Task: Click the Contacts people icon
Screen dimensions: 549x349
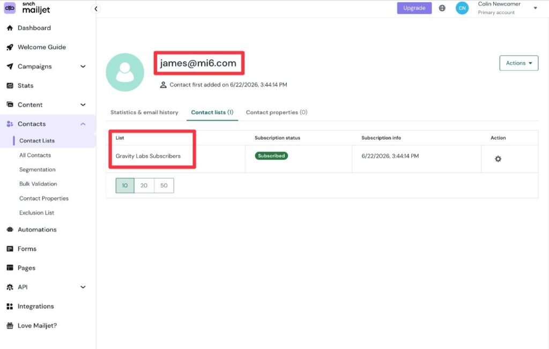Action: click(10, 124)
